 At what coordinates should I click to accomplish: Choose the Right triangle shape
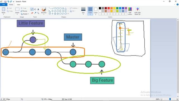(50, 11)
